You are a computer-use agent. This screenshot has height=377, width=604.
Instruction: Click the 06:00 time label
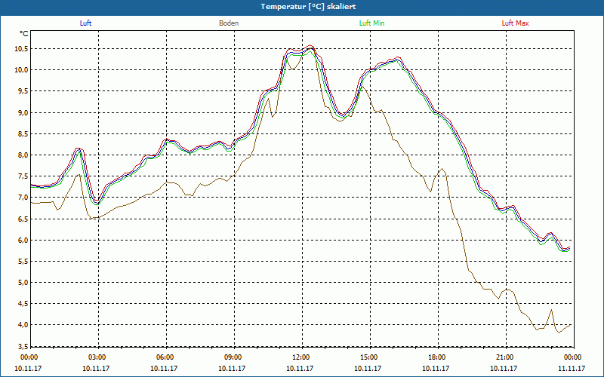coord(165,357)
